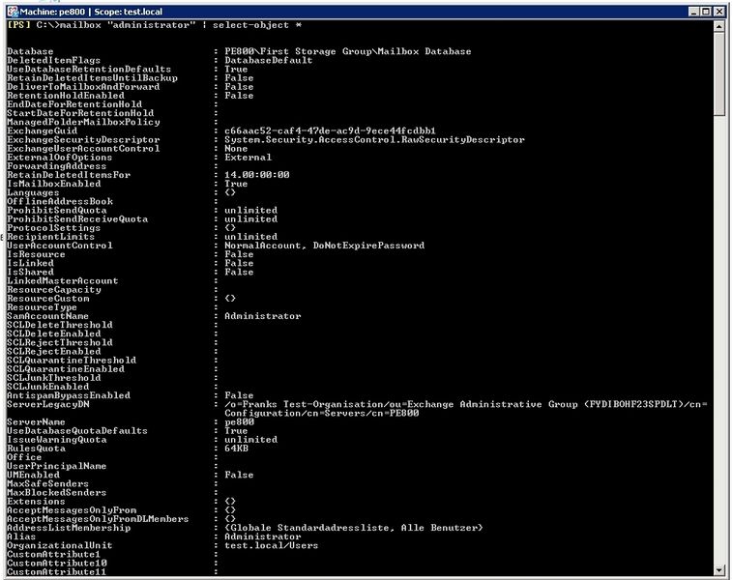Click 'NormalAccount, DoNotExpirePassword' value
Screen dimensions: 732x580
[325, 246]
